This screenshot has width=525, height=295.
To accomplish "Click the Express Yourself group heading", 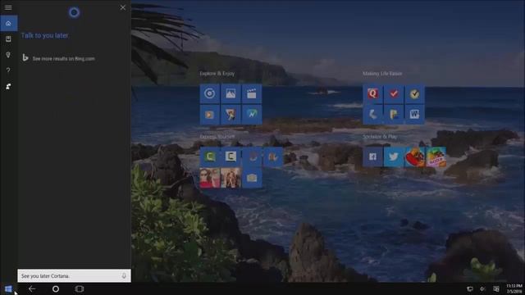I will coord(217,137).
